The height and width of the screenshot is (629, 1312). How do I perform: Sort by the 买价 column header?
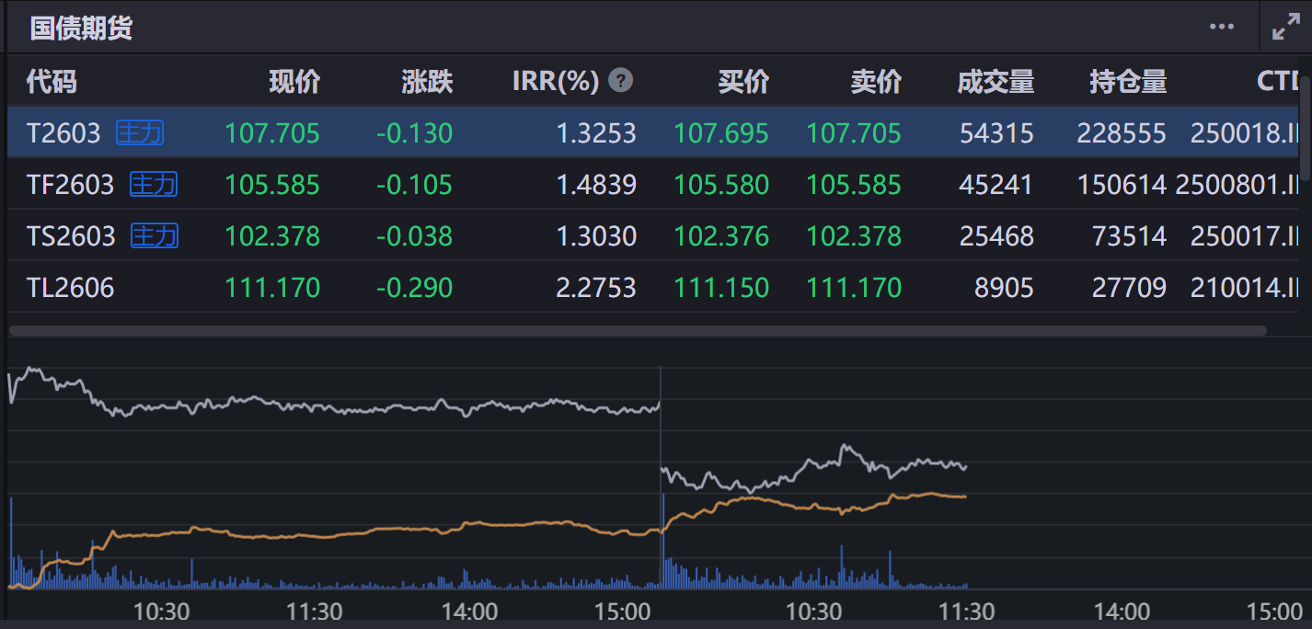click(743, 82)
